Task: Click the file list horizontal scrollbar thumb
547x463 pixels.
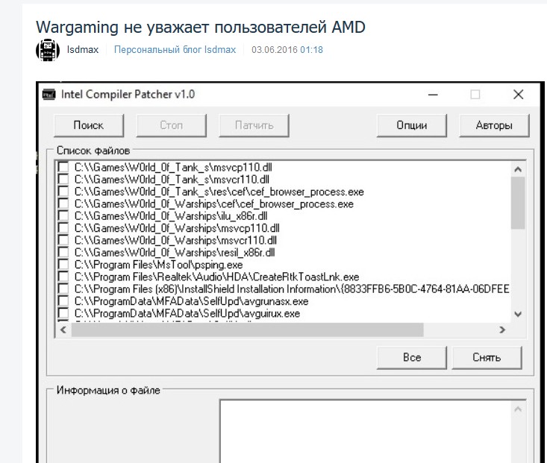Action: [247, 330]
